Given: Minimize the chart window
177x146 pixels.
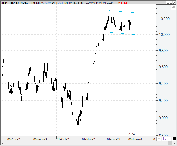Looking at the screenshot, I should click(x=168, y=3).
